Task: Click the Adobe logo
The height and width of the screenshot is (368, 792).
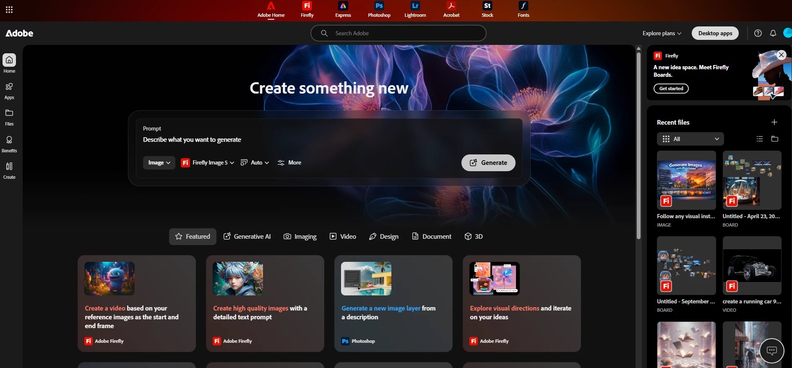Action: click(19, 33)
